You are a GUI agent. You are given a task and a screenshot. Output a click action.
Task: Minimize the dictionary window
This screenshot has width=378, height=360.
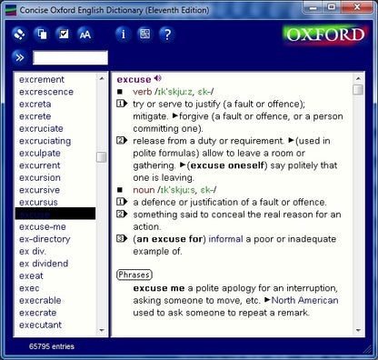point(313,7)
